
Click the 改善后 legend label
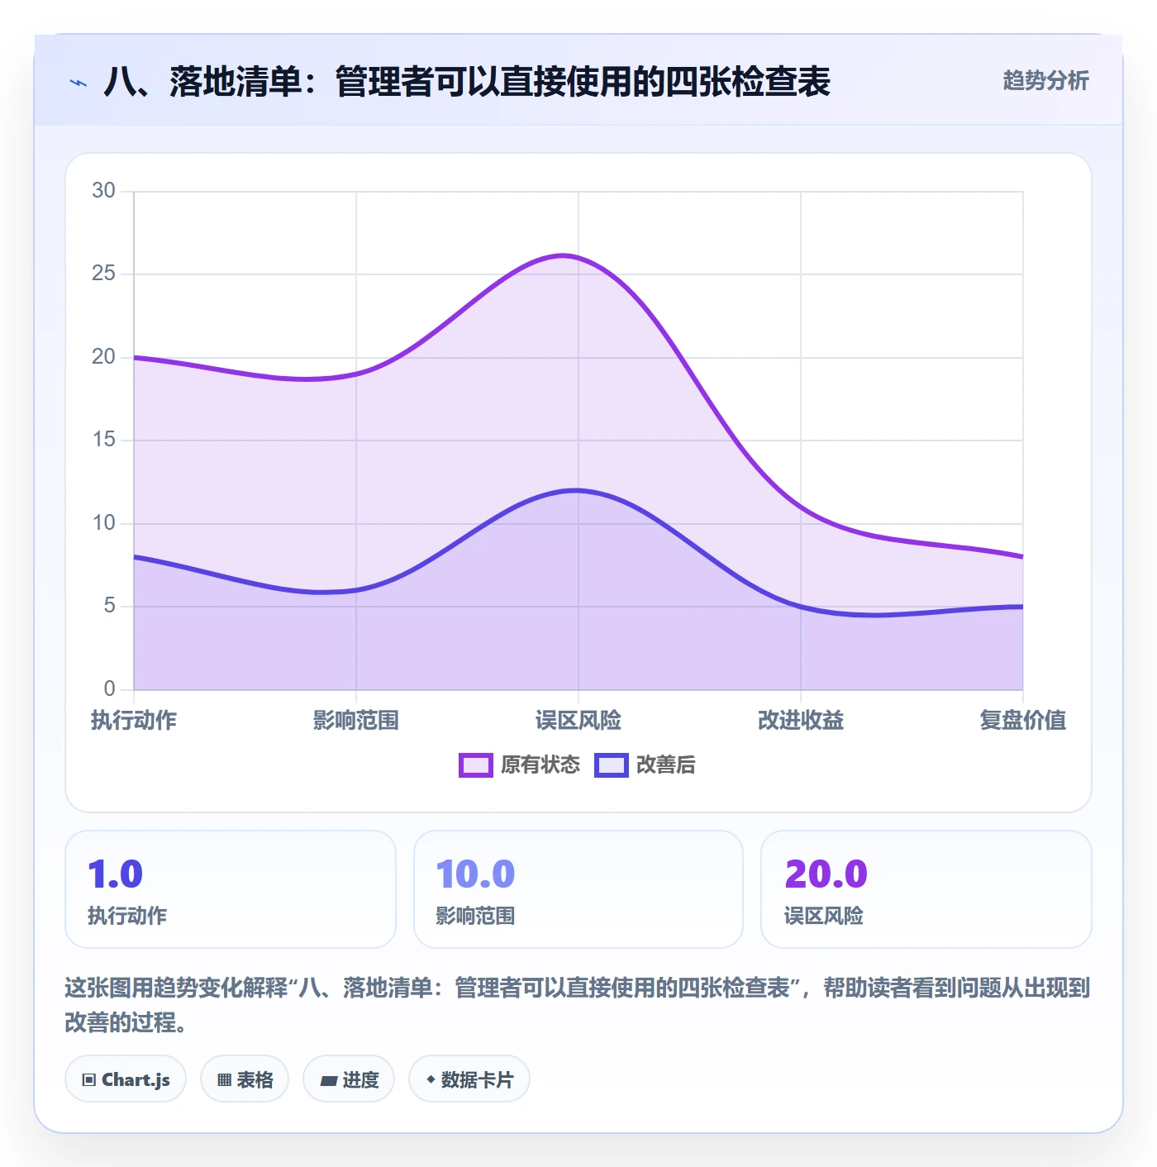tap(665, 765)
